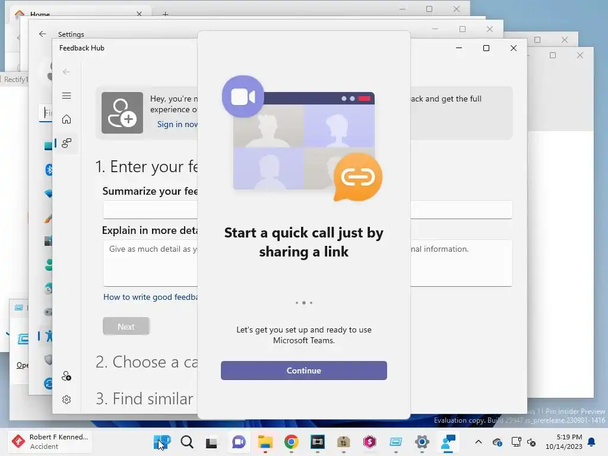Click the back arrow in the Settings window
608x456 pixels.
click(43, 34)
